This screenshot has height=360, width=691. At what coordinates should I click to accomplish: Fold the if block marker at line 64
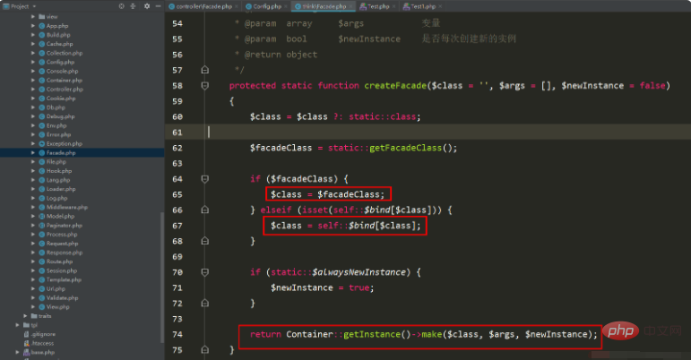205,179
